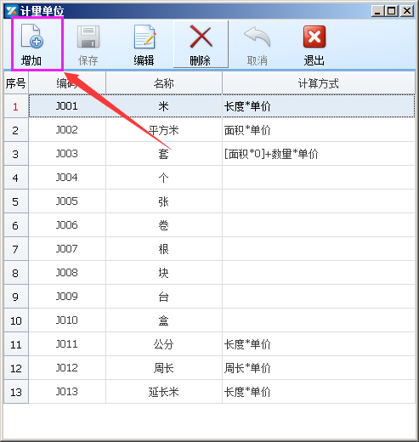Open the 编辑 (Edit) notepad icon
This screenshot has width=419, height=442.
pos(144,37)
